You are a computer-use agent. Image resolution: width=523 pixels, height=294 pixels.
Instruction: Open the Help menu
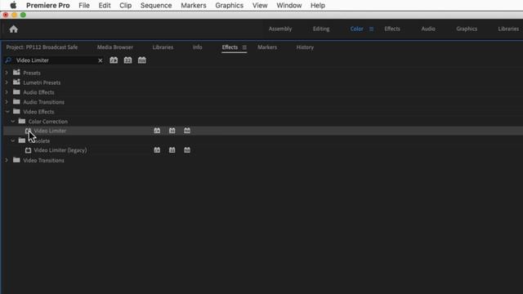pyautogui.click(x=318, y=6)
